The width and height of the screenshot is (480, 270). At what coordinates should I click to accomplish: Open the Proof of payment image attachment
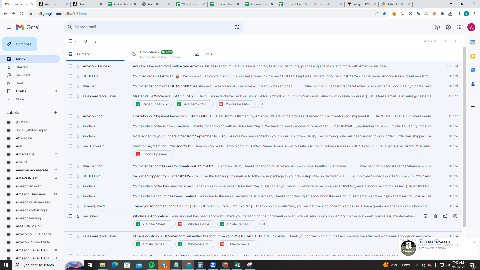(153, 154)
